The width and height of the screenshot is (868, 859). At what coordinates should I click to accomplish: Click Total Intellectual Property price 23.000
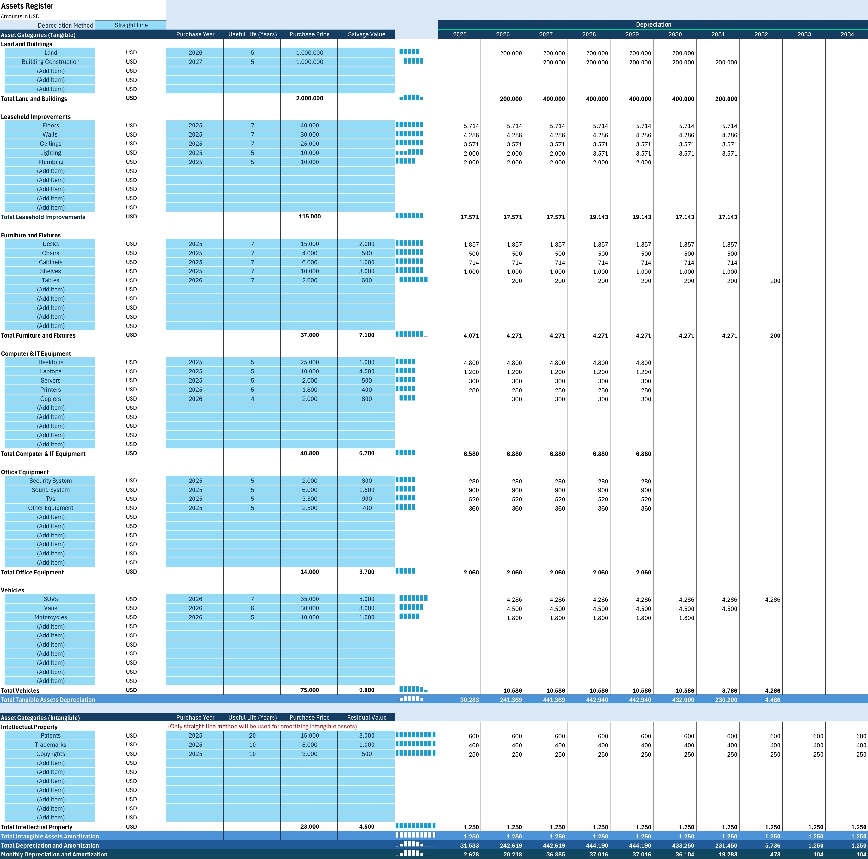tap(310, 827)
